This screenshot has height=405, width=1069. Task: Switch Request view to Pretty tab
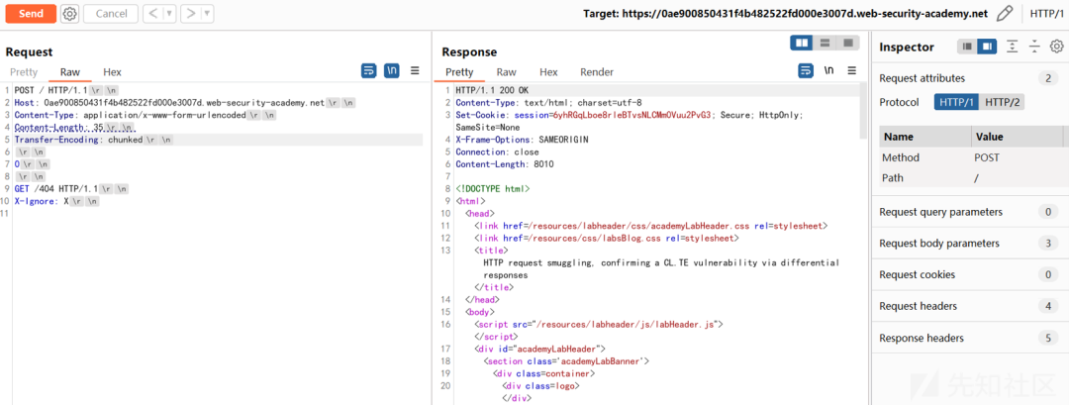click(24, 72)
